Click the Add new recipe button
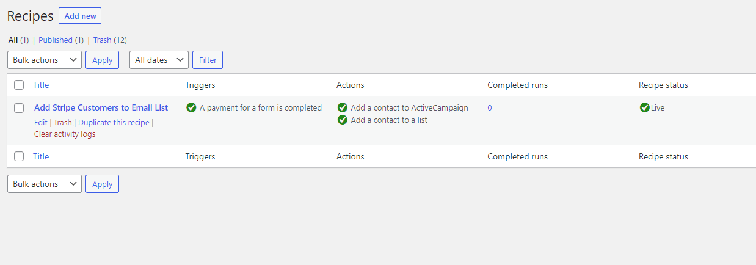Image resolution: width=756 pixels, height=265 pixels. [x=80, y=16]
